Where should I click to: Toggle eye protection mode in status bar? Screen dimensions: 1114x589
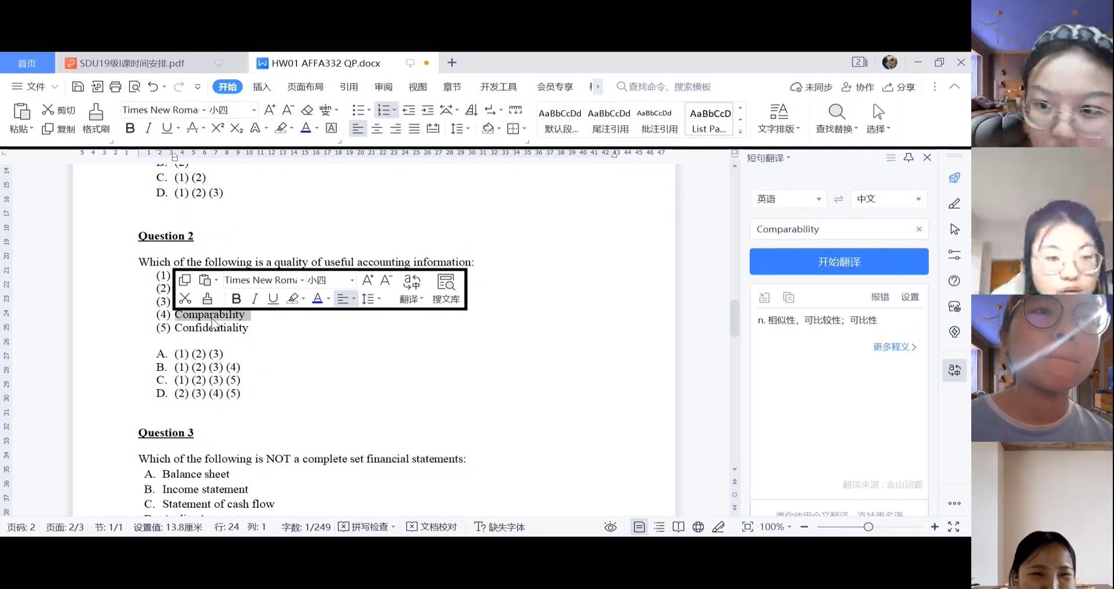pos(610,527)
